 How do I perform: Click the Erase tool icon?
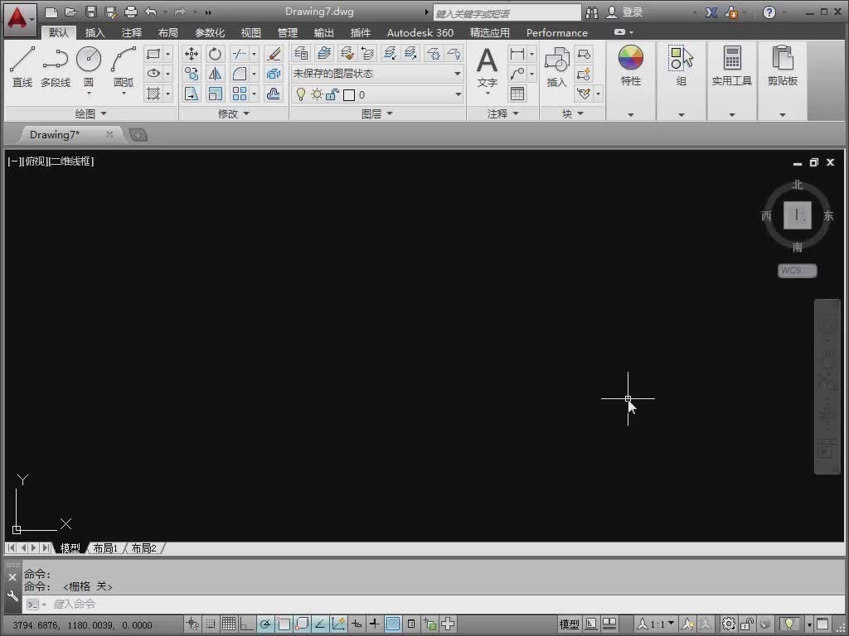pyautogui.click(x=274, y=54)
